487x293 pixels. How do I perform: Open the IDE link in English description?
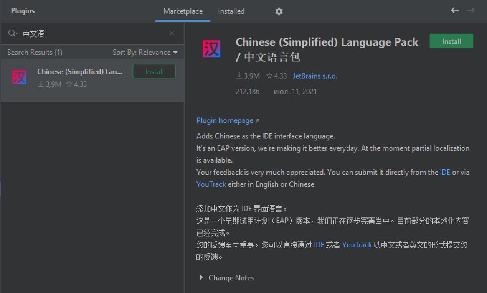(445, 172)
